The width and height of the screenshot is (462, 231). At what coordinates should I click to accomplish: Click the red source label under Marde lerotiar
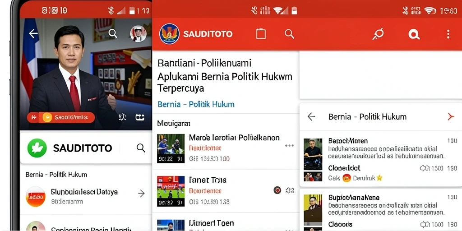[205, 148]
